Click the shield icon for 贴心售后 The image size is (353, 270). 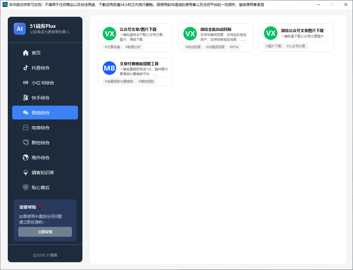pyautogui.click(x=26, y=187)
